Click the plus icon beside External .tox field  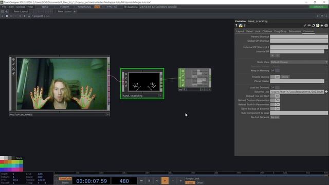click(326, 91)
